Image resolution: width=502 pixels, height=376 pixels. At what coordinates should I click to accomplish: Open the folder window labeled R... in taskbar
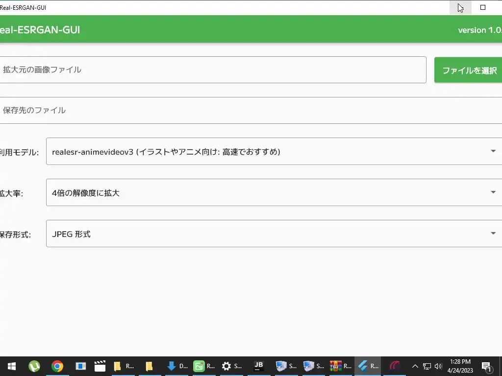point(123,366)
